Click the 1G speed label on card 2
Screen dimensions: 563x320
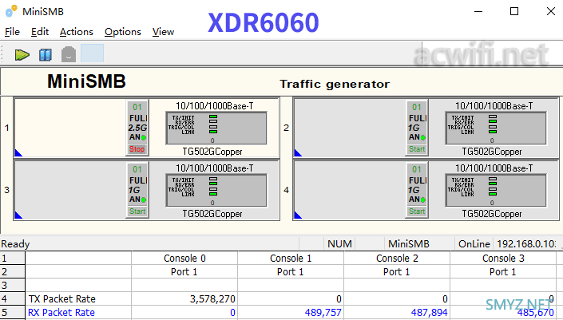pyautogui.click(x=414, y=128)
